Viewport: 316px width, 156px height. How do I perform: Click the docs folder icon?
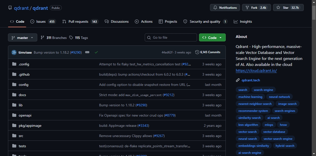(x=14, y=95)
